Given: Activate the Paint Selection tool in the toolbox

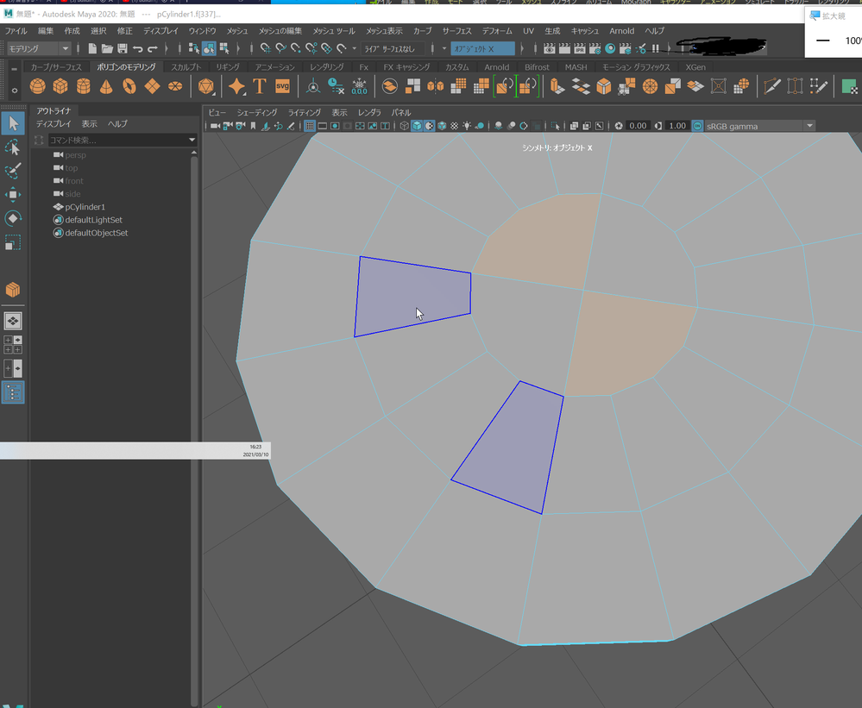Looking at the screenshot, I should click(13, 171).
